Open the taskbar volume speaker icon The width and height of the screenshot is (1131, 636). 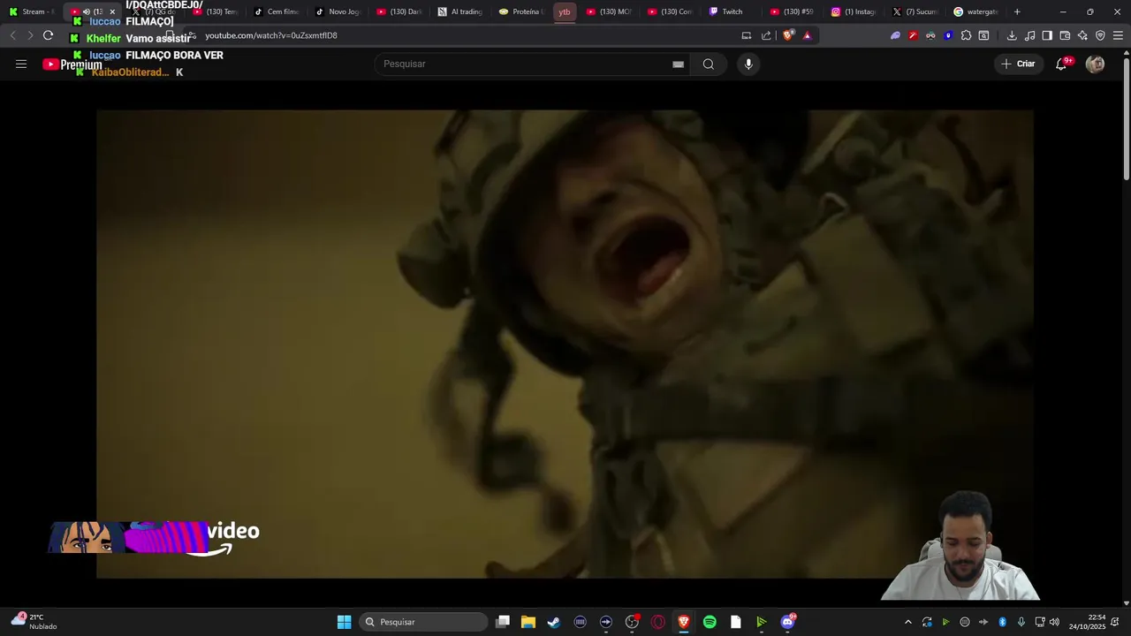1054,622
